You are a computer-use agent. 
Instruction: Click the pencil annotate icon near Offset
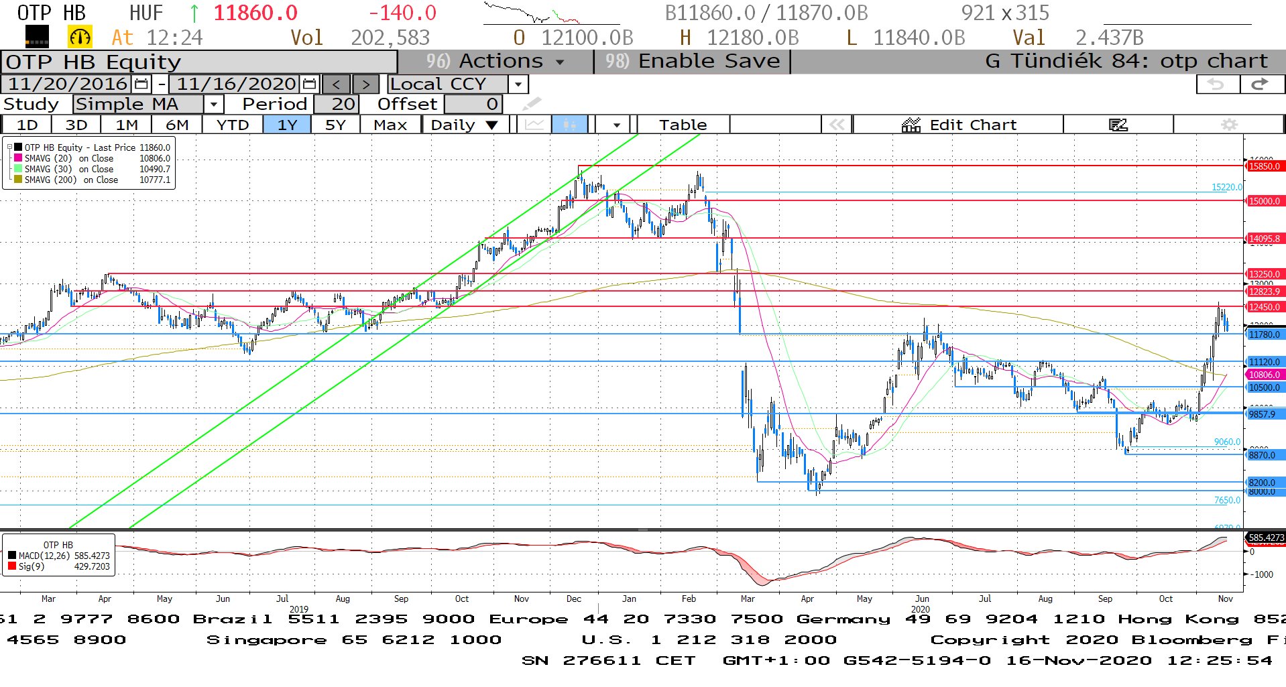(x=532, y=104)
